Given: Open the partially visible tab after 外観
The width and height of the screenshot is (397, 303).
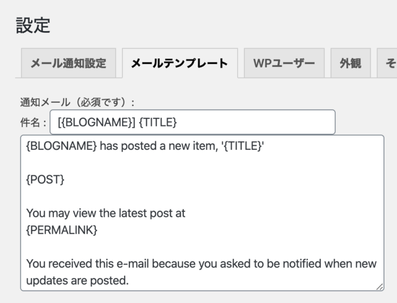Looking at the screenshot, I should point(389,64).
